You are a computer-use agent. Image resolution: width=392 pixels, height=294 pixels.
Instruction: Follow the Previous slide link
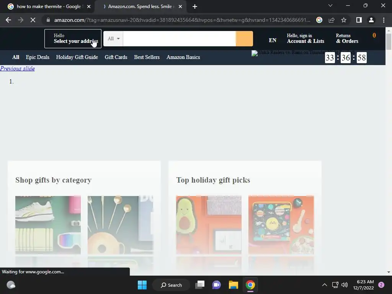coord(17,69)
